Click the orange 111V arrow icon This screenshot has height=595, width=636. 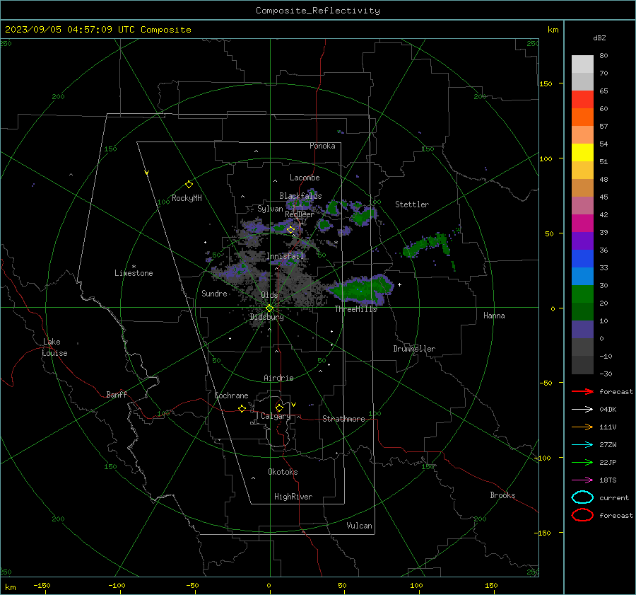tap(582, 427)
